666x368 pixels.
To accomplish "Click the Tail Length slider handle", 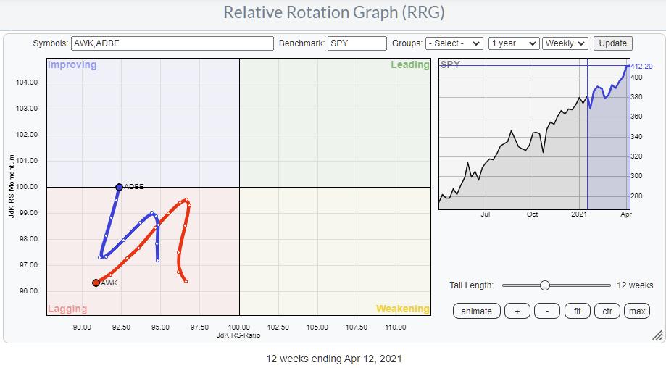I will click(545, 285).
